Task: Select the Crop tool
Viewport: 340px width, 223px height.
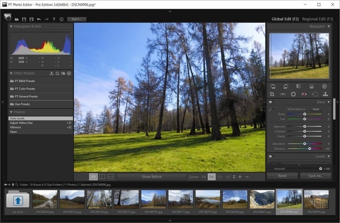Action: [x=272, y=94]
